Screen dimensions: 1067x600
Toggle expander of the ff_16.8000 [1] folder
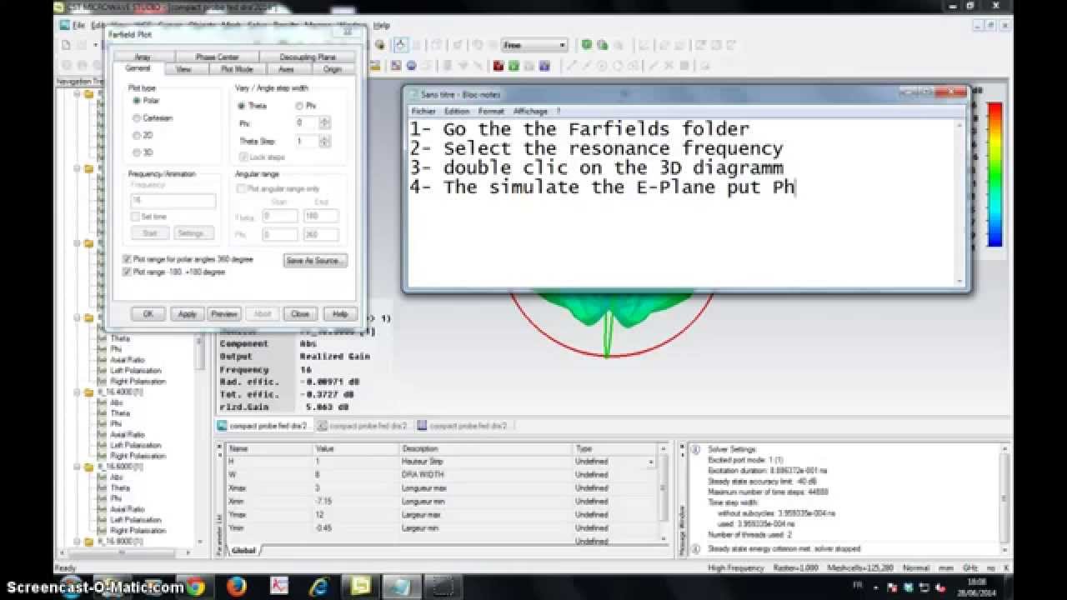[78, 542]
